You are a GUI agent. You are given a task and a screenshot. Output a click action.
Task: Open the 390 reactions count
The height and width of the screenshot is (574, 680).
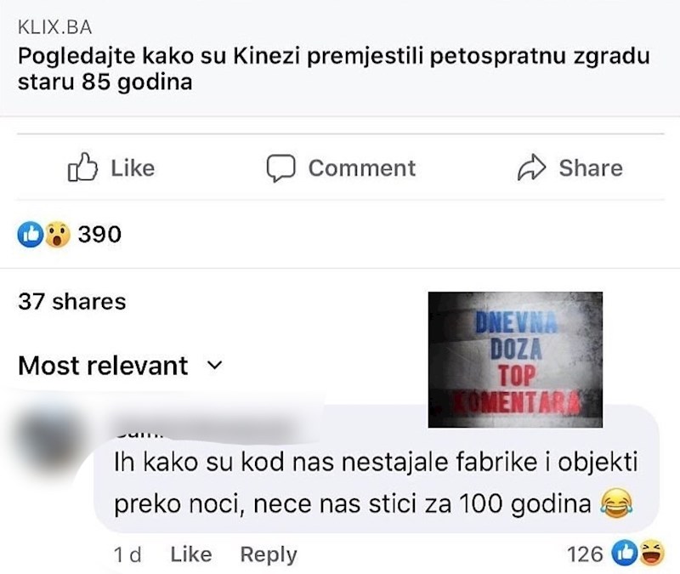click(x=99, y=234)
